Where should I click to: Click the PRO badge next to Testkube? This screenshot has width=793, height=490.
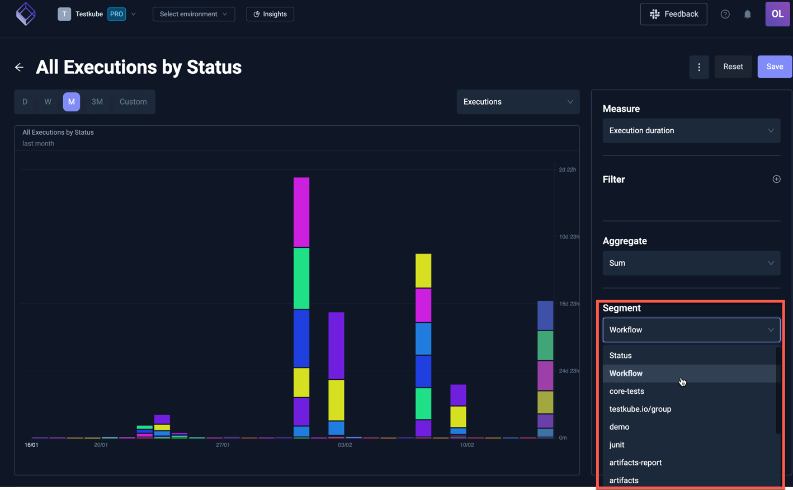(x=116, y=14)
